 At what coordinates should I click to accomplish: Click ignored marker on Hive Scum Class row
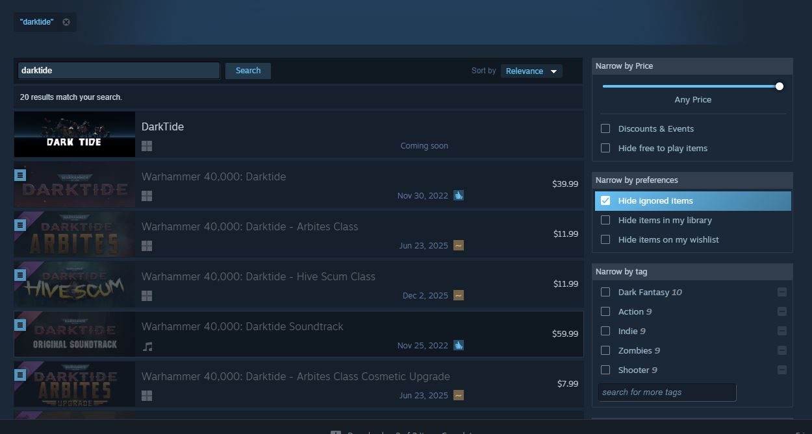(20, 275)
